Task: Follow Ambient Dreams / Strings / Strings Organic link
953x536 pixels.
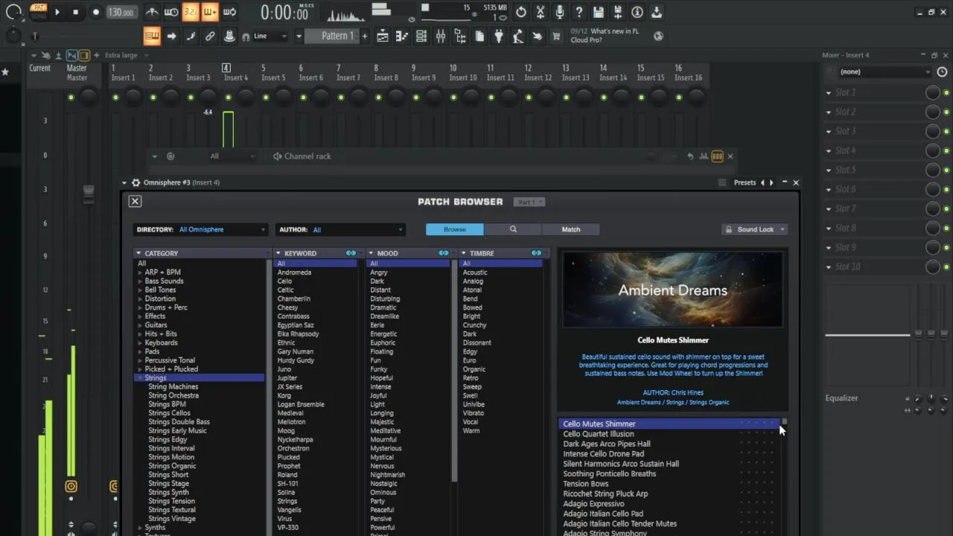Action: 673,402
